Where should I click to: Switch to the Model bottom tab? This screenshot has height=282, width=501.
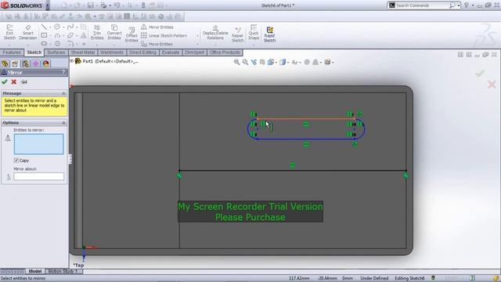click(x=35, y=271)
